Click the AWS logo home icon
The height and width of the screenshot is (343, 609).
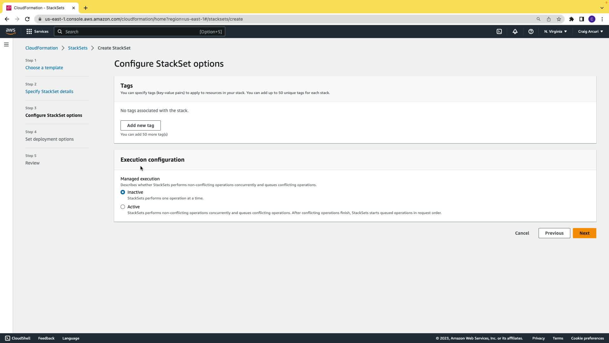(x=10, y=31)
